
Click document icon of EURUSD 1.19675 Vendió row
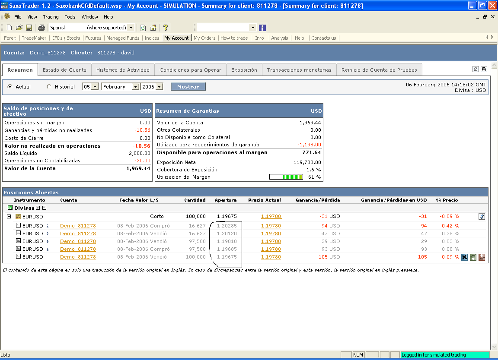(19, 256)
